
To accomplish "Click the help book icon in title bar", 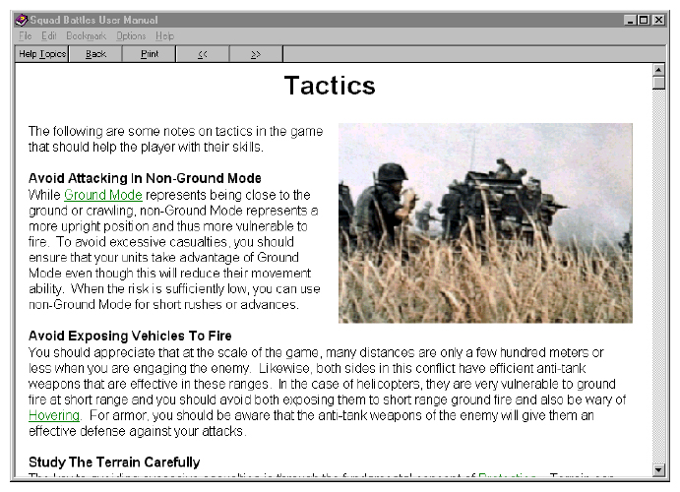I will pyautogui.click(x=21, y=20).
